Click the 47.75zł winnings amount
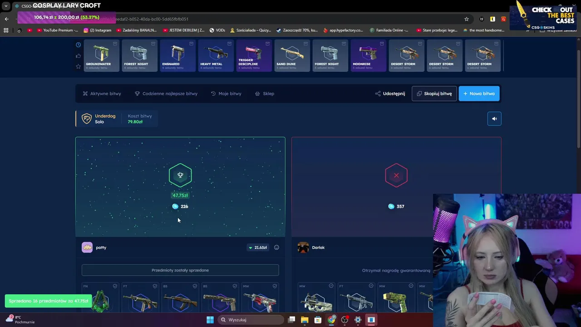 point(180,195)
